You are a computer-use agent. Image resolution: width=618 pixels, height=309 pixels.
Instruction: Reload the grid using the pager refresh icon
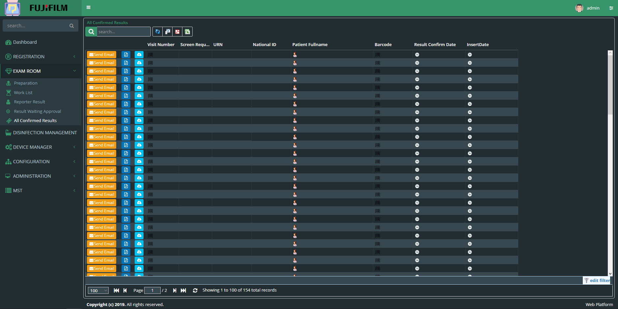pos(195,290)
